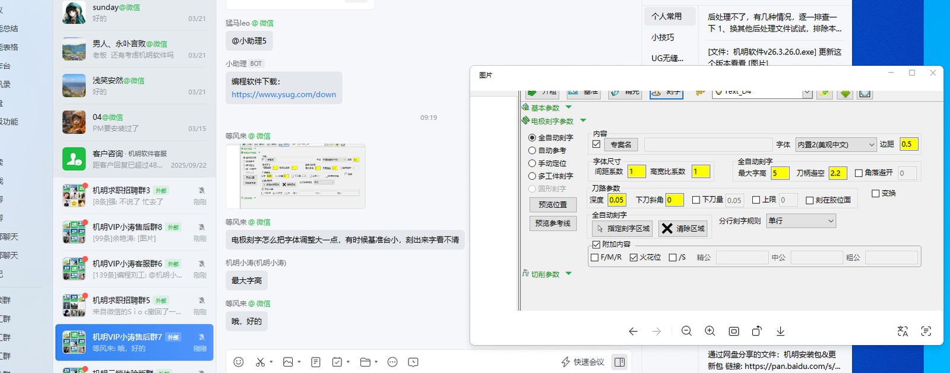Click the green 客户咨询 avatar icon
The height and width of the screenshot is (373, 950).
tap(74, 159)
